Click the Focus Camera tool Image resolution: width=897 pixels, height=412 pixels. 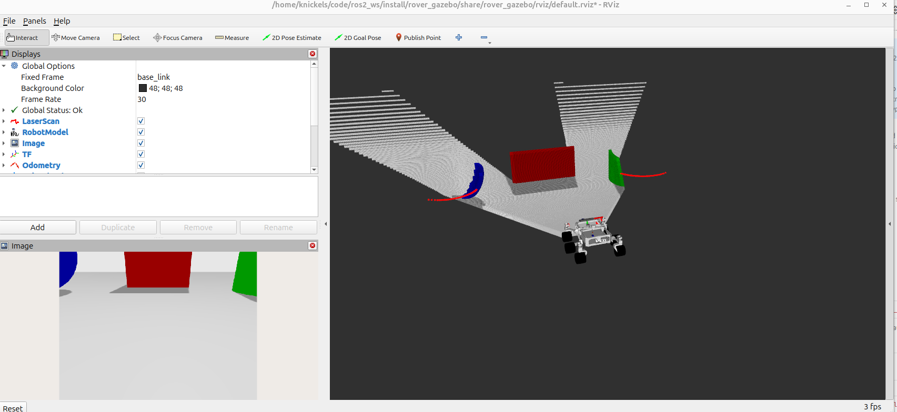tap(177, 38)
